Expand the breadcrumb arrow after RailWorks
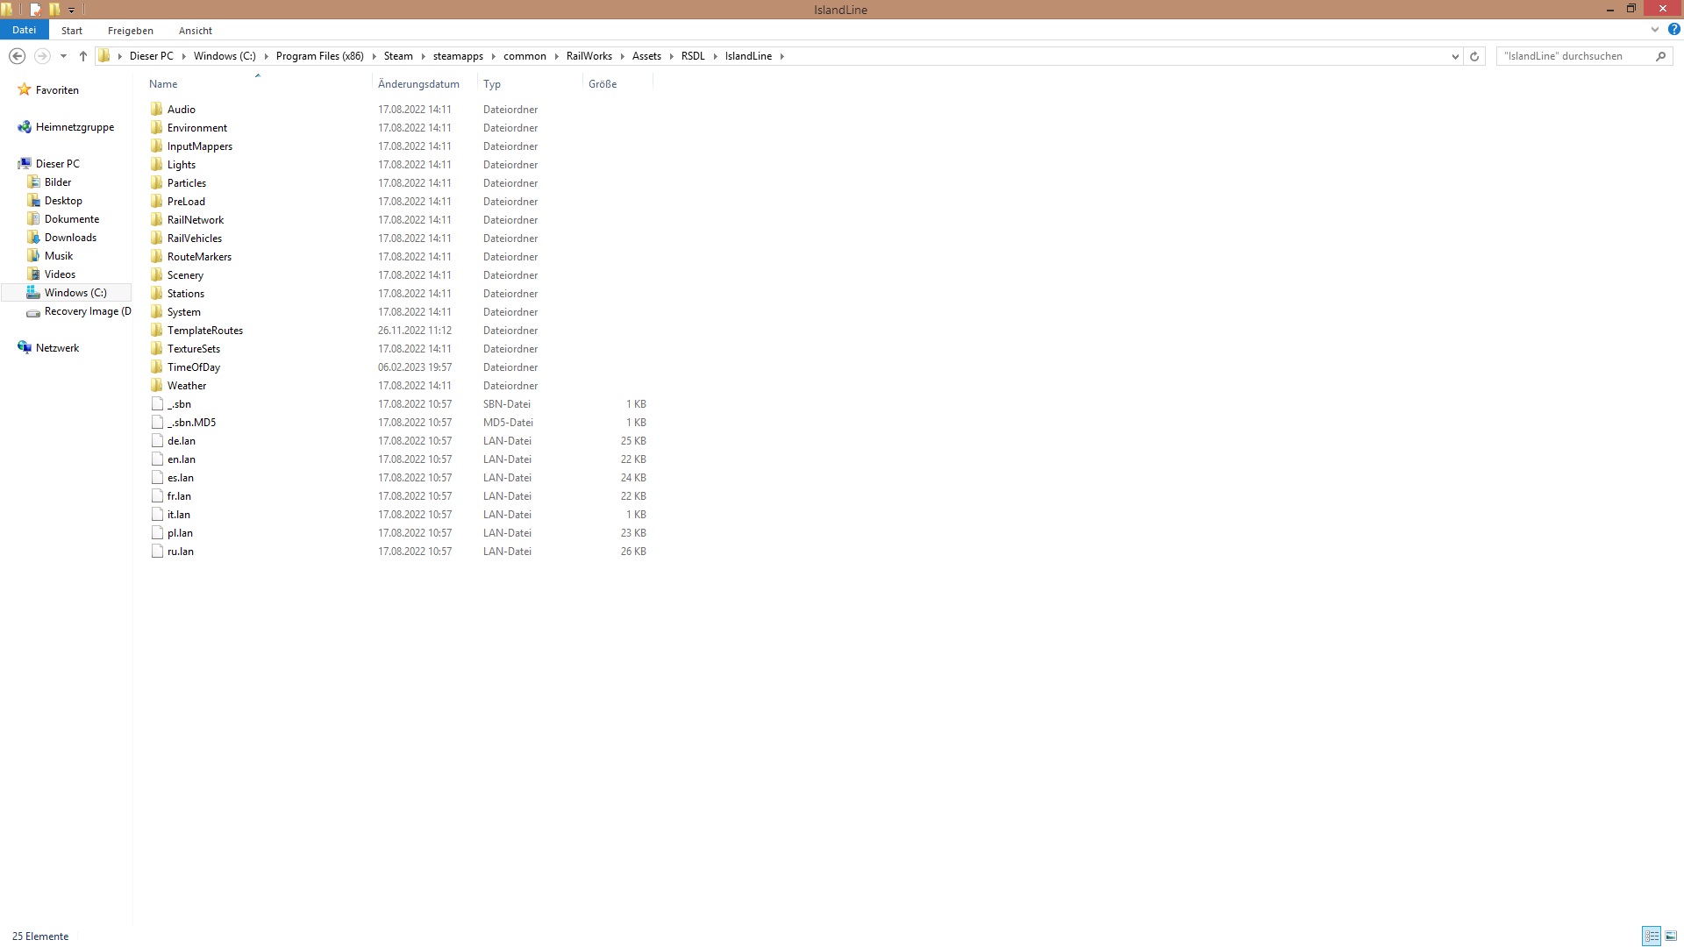Image resolution: width=1684 pixels, height=947 pixels. click(622, 56)
